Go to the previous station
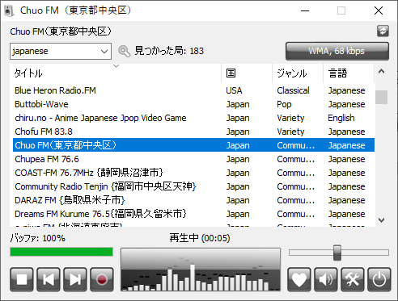The width and height of the screenshot is (398, 301). pos(49,279)
